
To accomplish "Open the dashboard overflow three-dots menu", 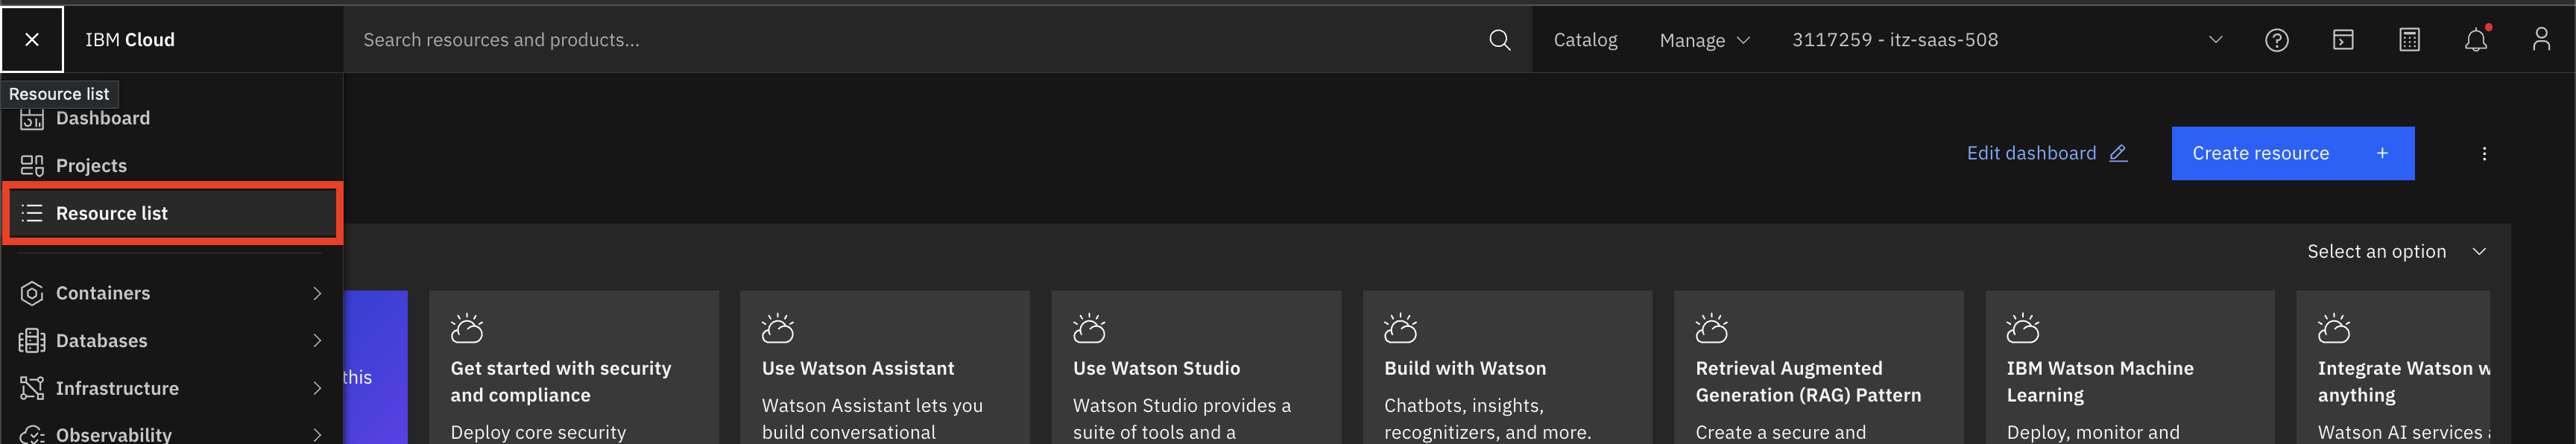I will (2484, 154).
